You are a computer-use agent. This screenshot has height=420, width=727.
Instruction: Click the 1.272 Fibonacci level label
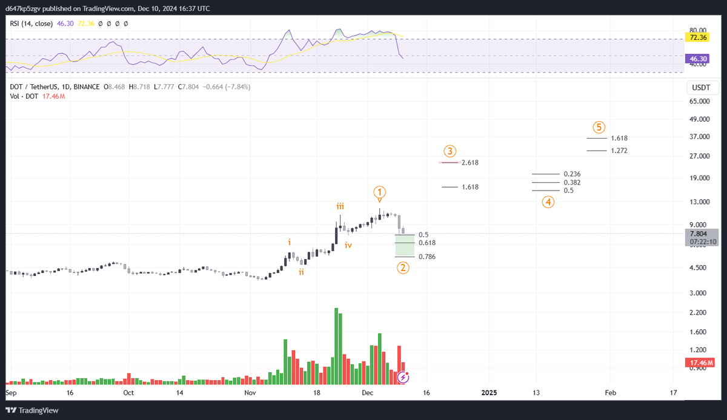tap(619, 150)
